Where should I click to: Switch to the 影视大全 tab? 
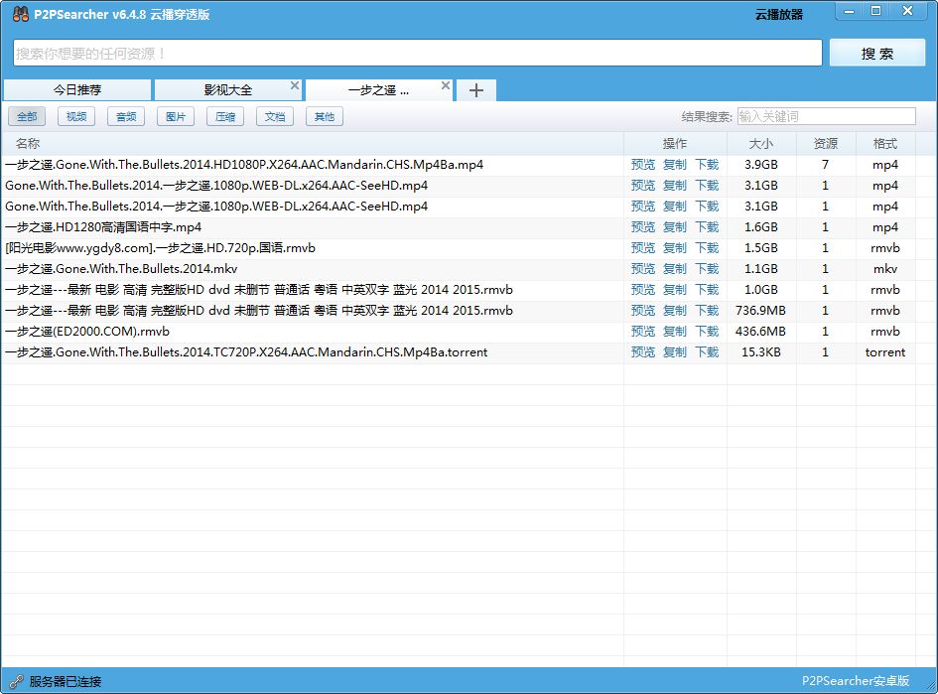[228, 90]
